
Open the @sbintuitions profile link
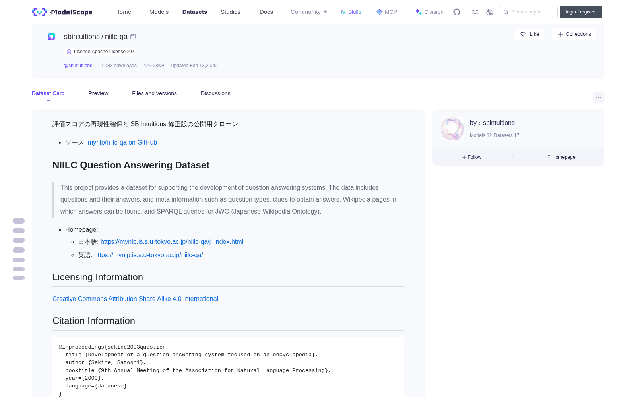tap(78, 66)
